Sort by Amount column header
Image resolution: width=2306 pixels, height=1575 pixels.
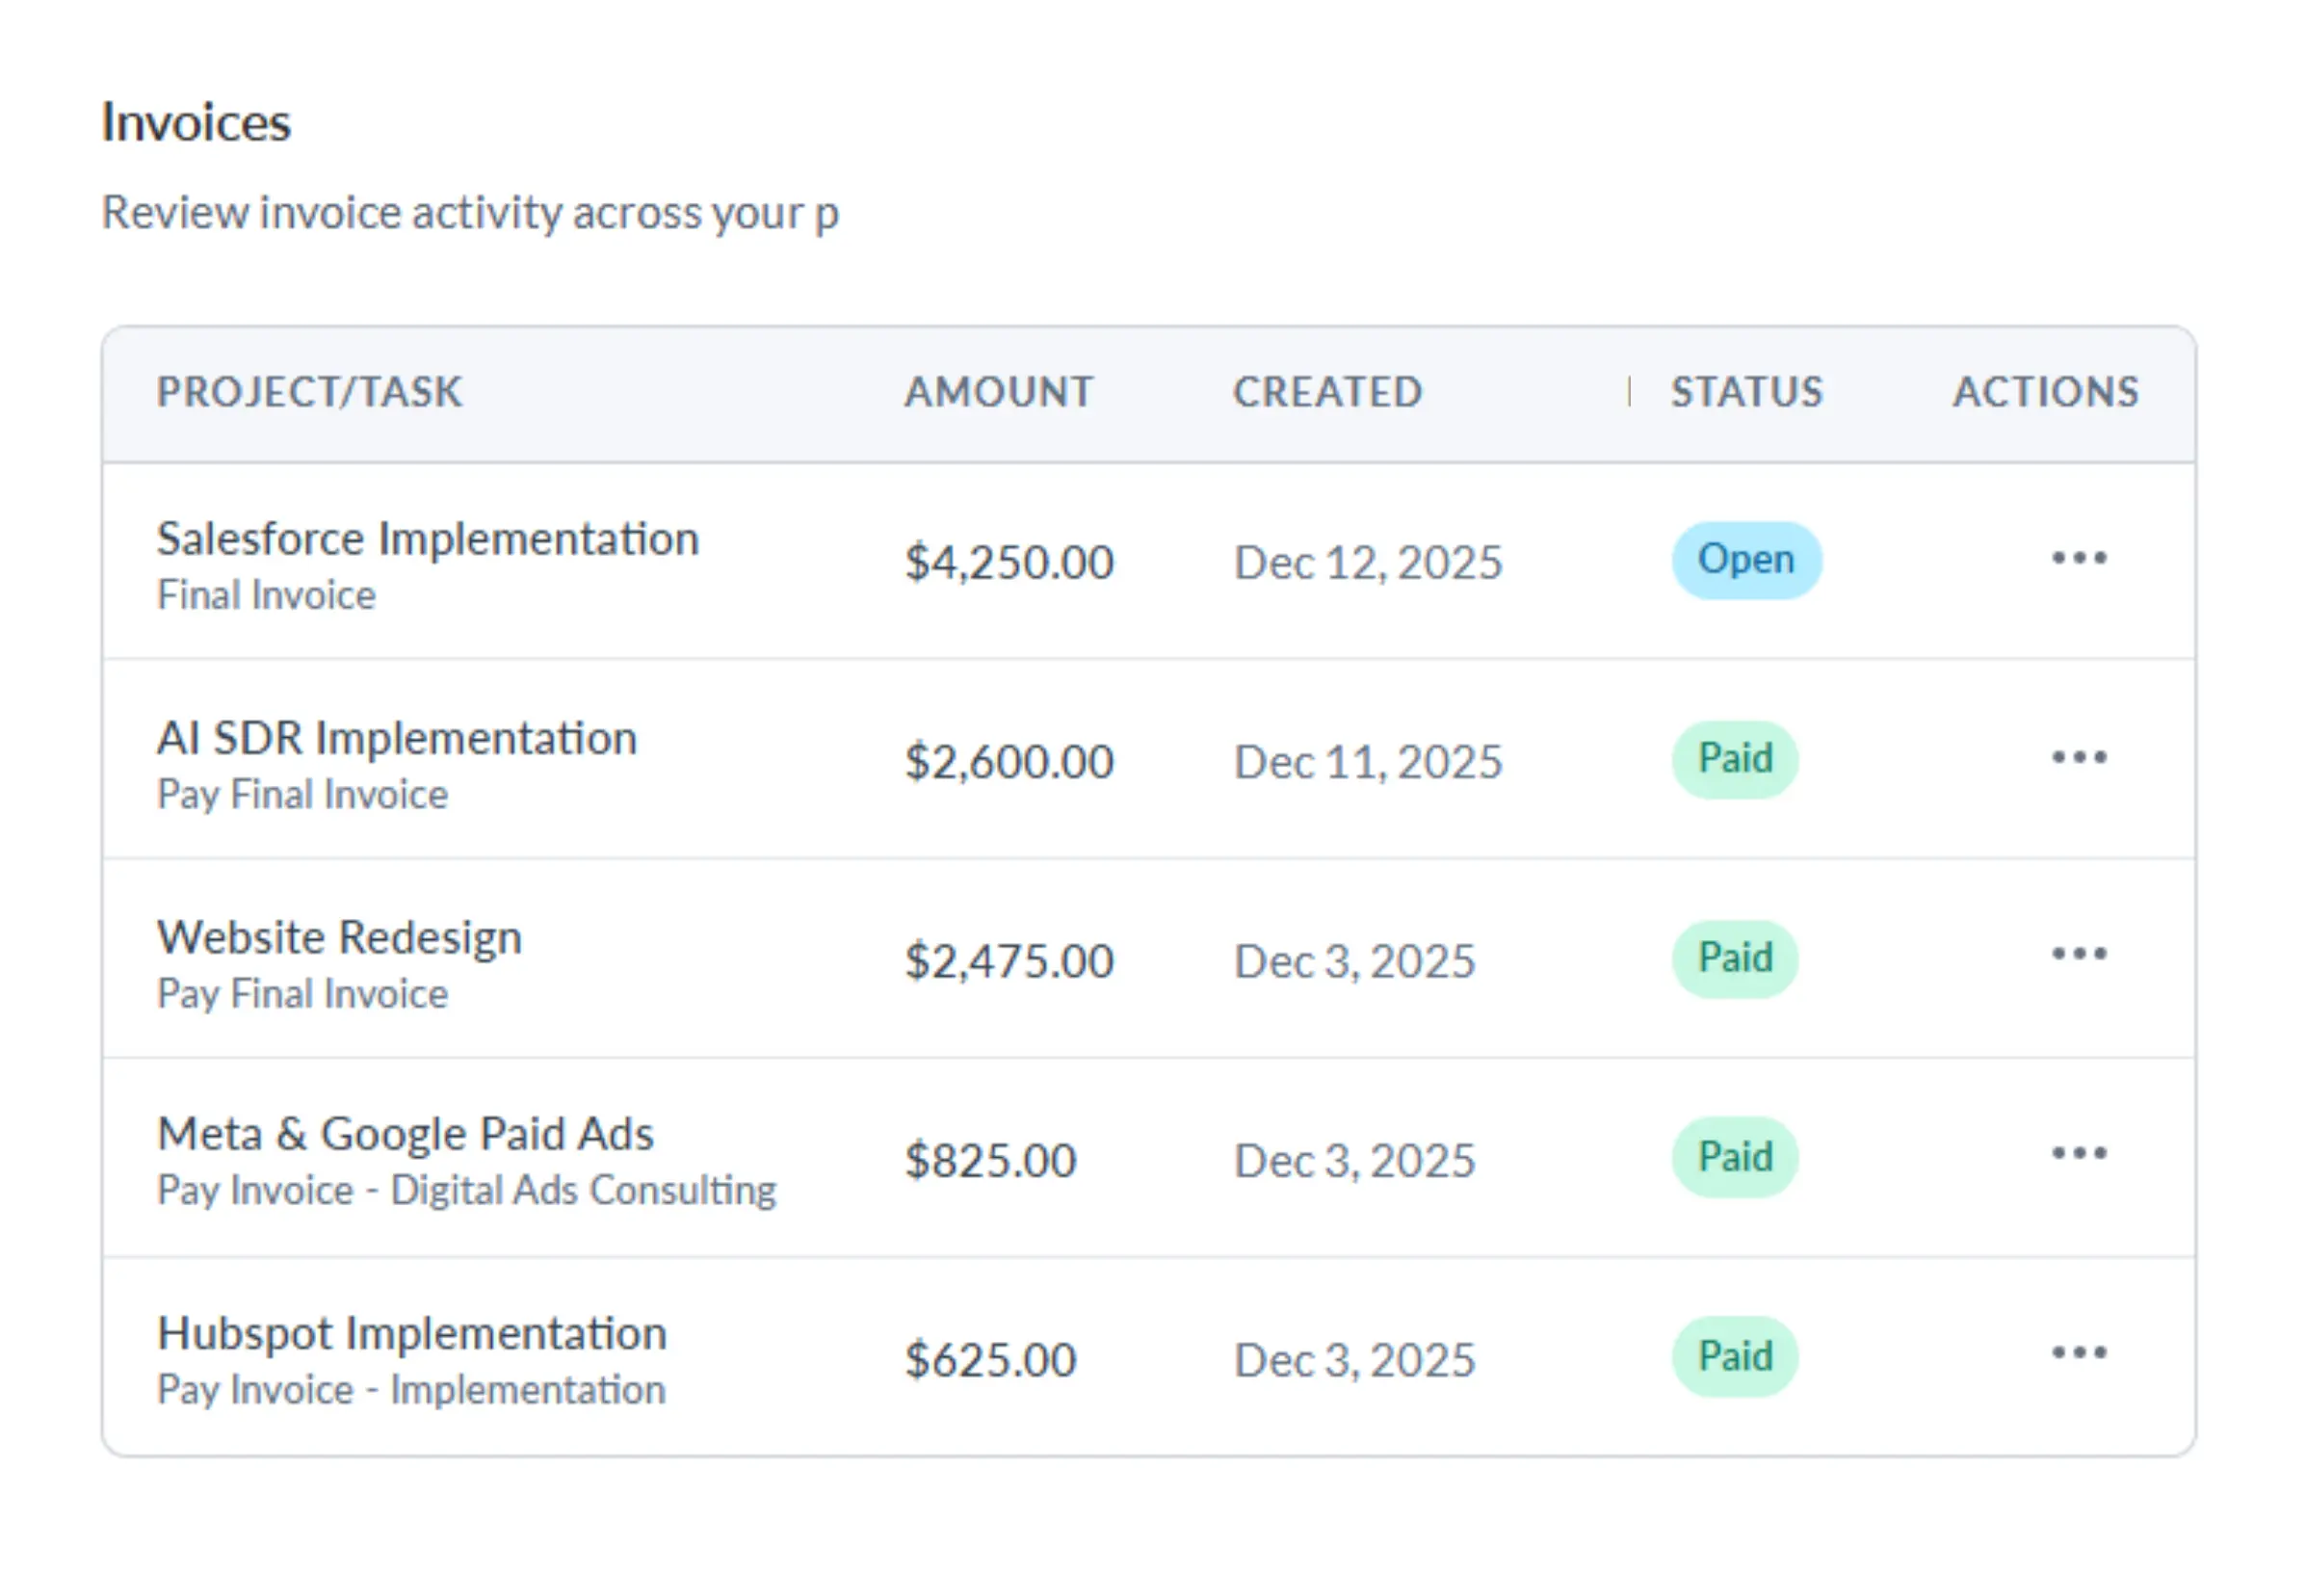997,392
